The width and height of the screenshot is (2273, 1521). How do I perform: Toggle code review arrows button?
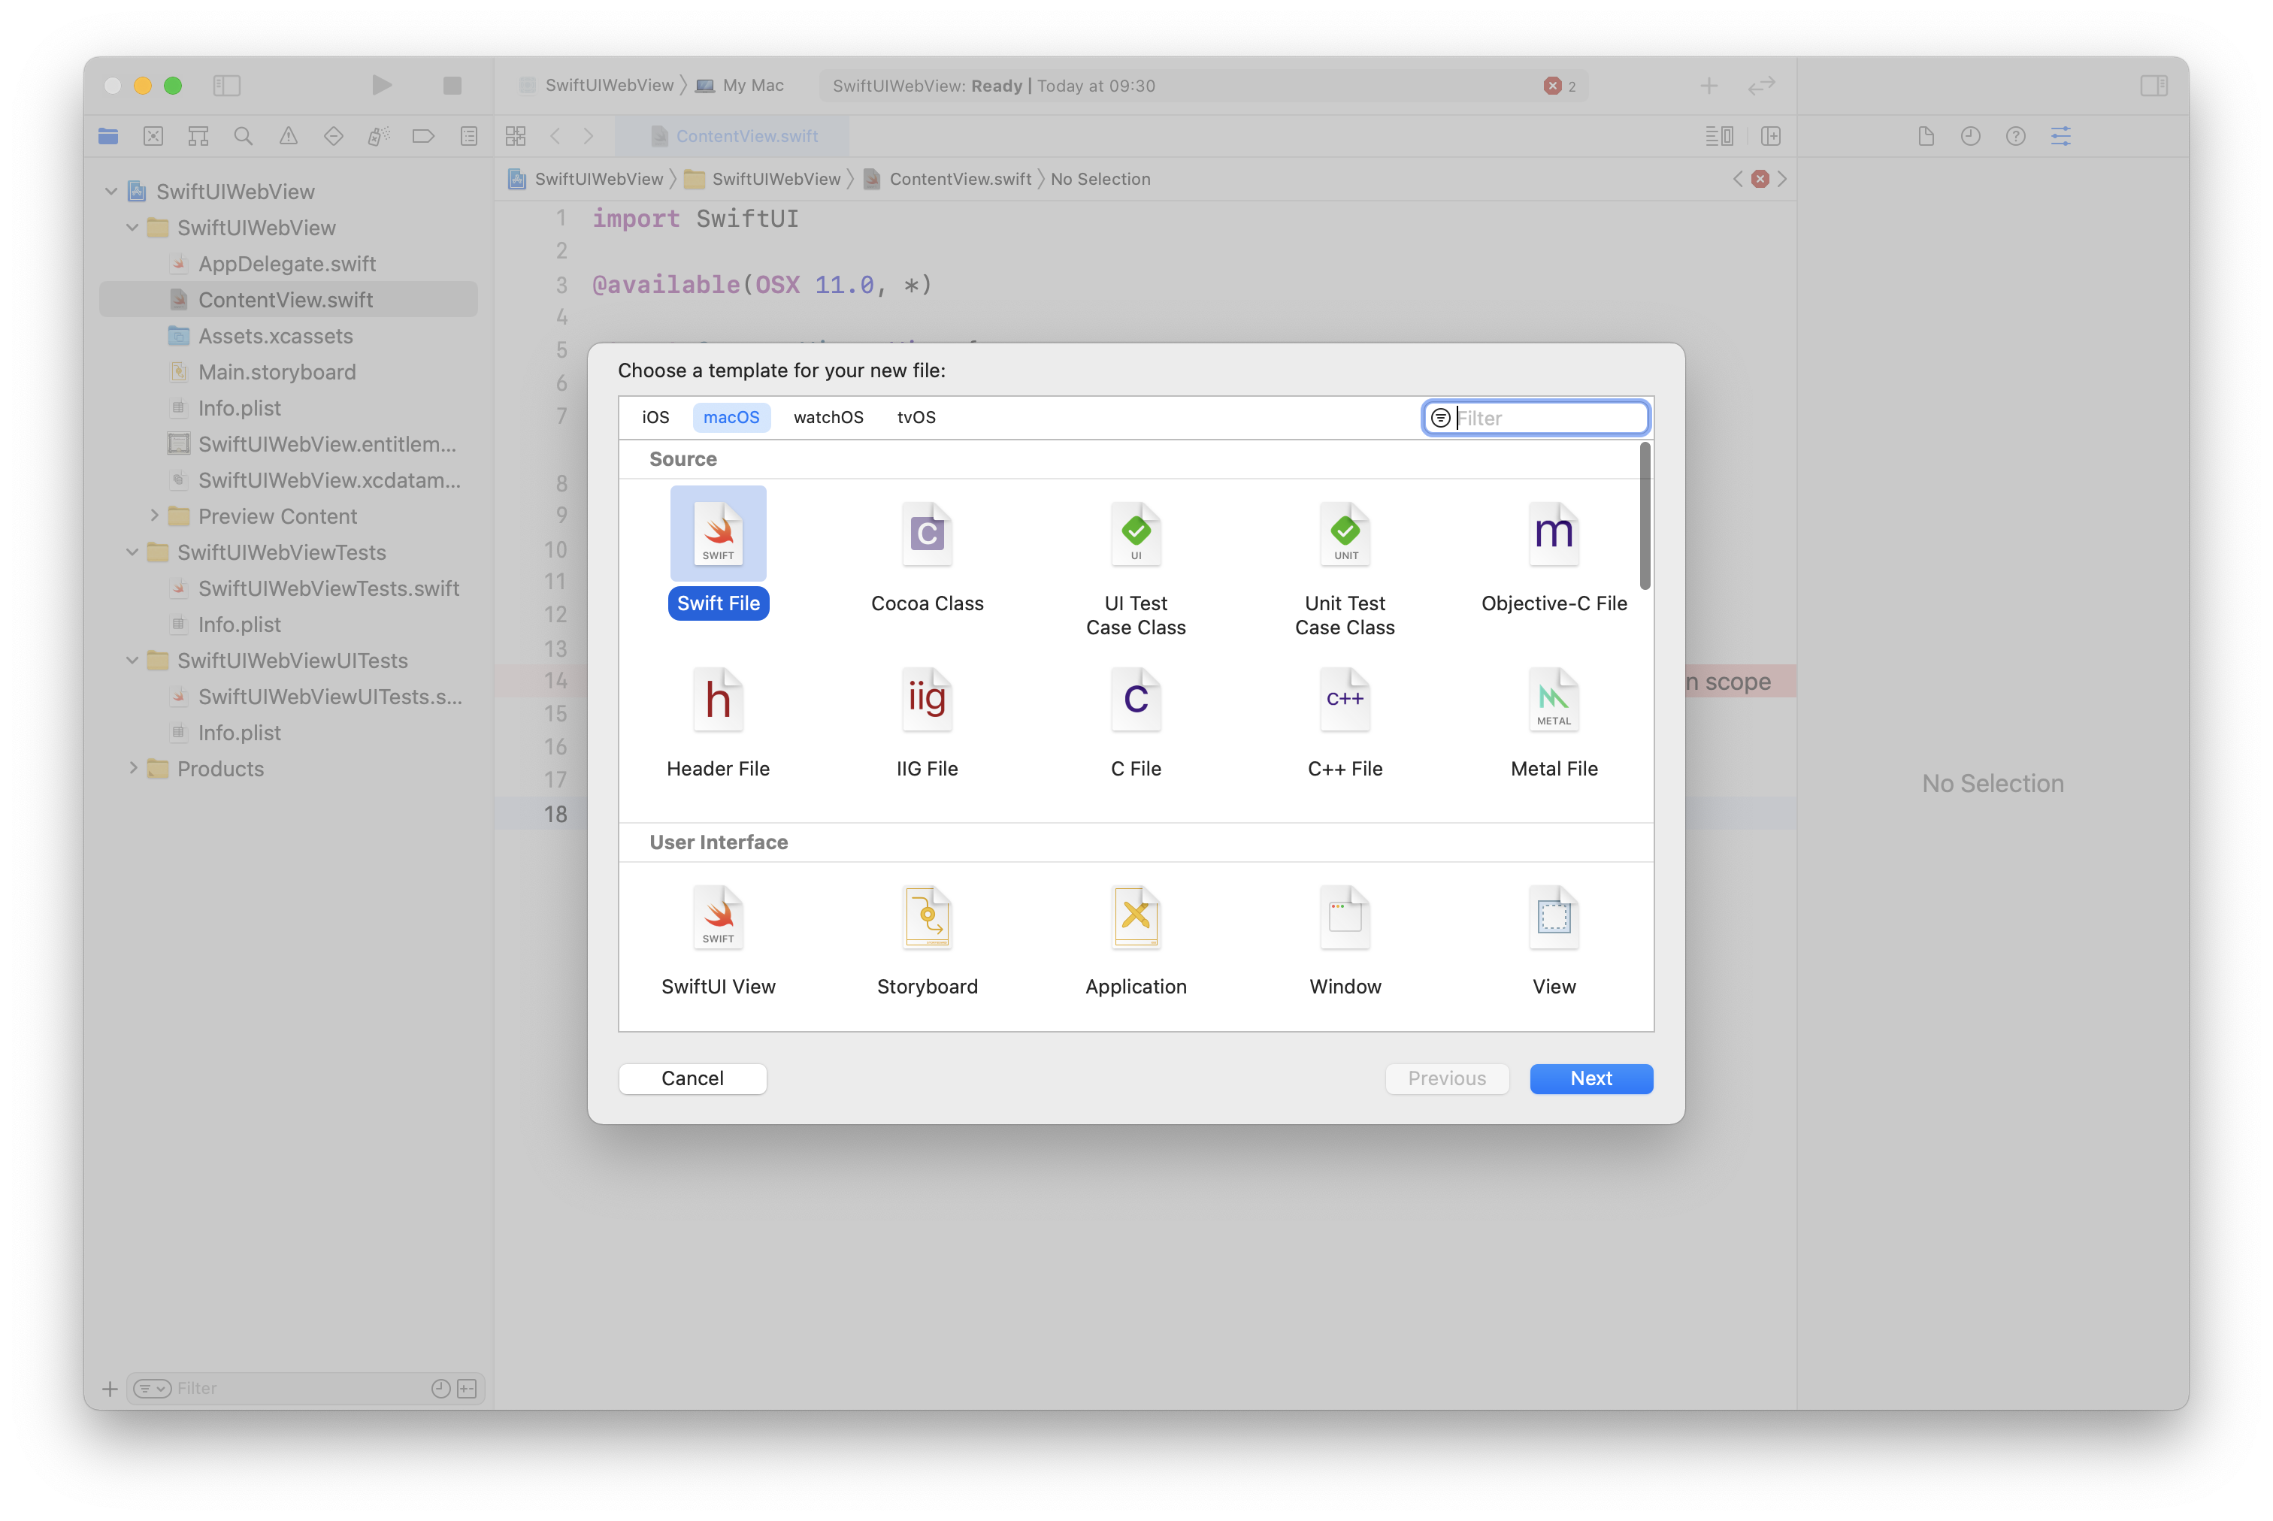[x=1761, y=86]
